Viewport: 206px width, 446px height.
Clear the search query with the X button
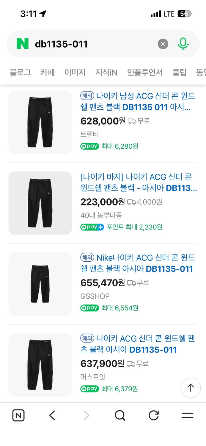[163, 44]
